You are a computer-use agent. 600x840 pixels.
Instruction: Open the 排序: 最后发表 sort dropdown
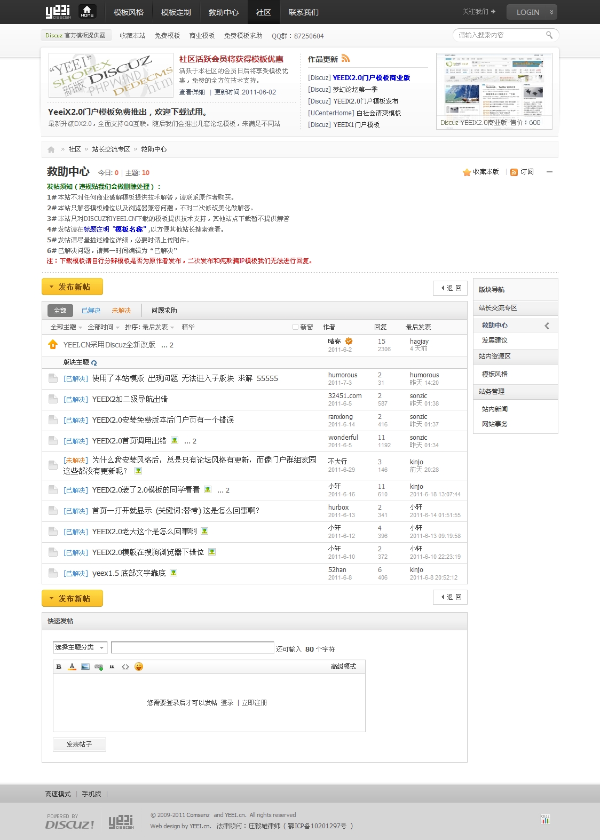coord(150,327)
